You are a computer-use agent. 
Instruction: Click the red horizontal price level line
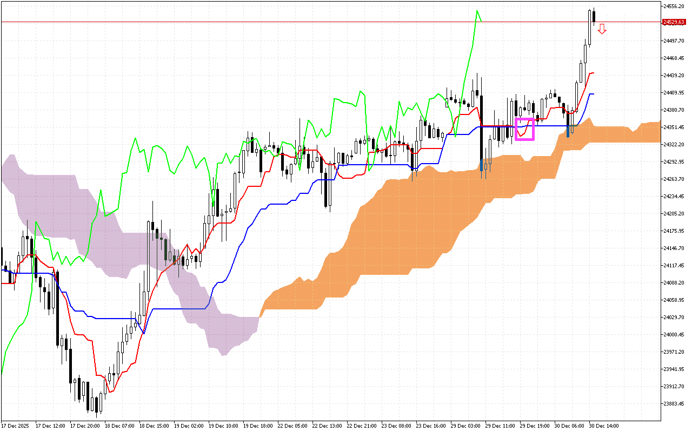pos(324,22)
